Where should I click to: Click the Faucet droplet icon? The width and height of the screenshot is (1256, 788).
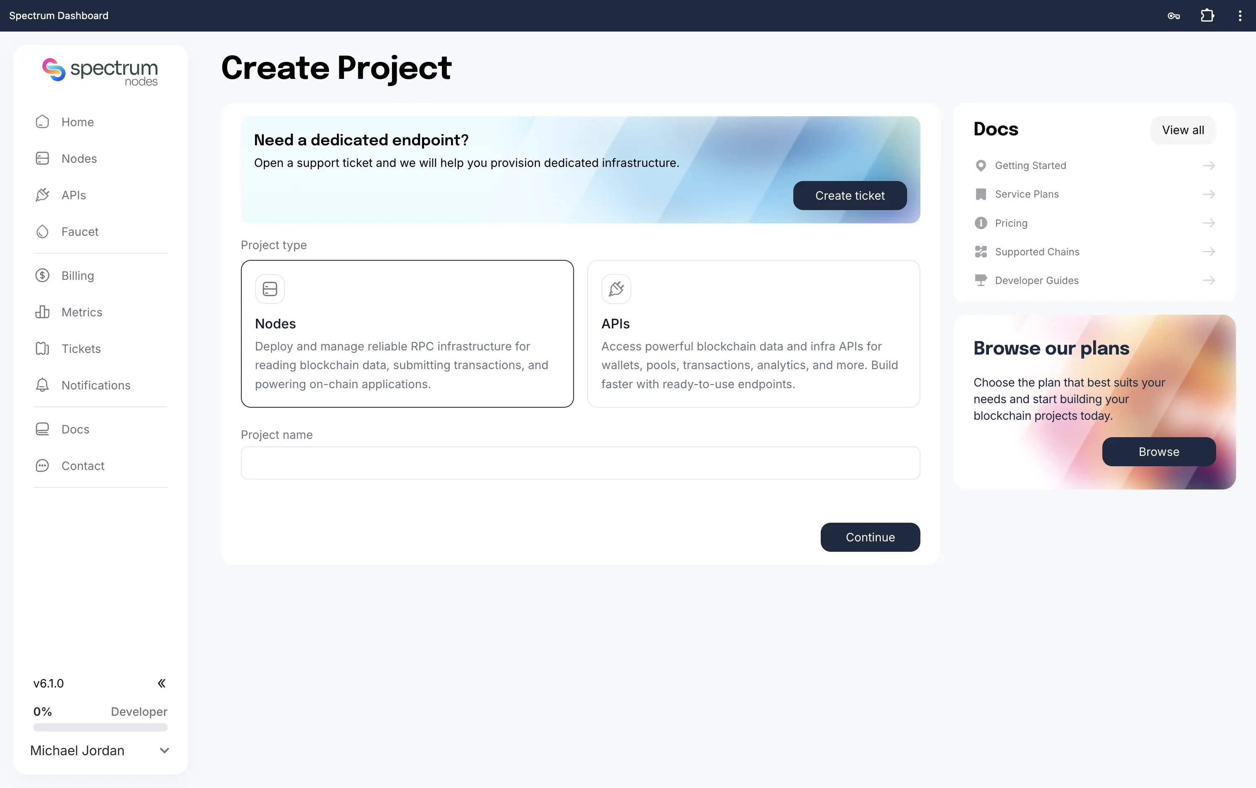click(42, 231)
